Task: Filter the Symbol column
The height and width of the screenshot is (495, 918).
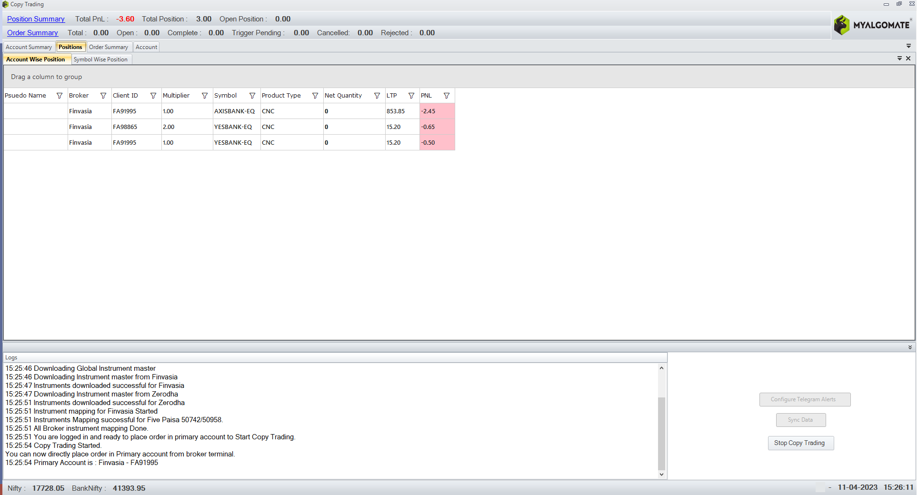Action: [252, 95]
